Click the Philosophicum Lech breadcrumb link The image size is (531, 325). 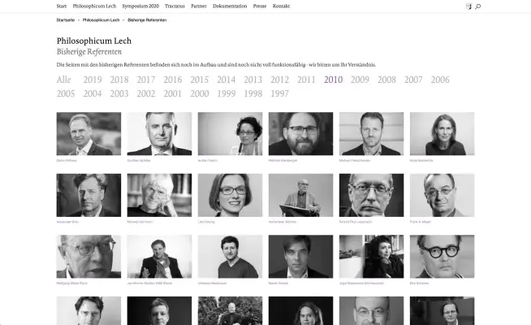101,20
